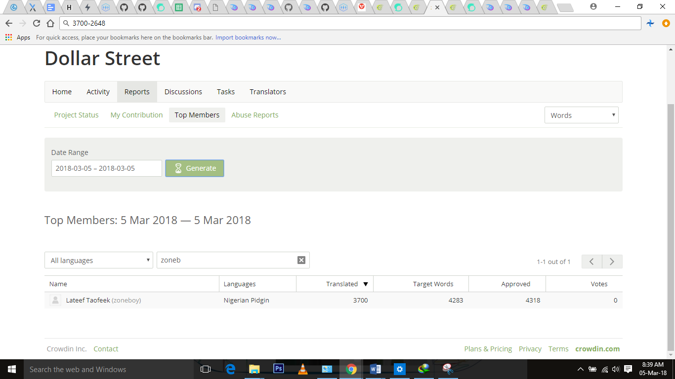Open Snipping Tool from taskbar
This screenshot has height=379, width=675.
448,369
